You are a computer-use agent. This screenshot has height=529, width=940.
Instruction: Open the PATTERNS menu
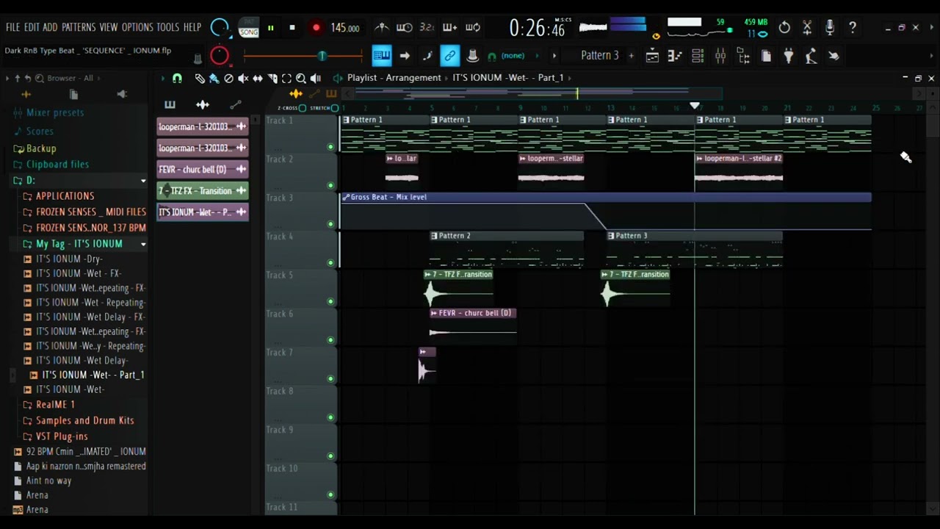click(x=79, y=27)
